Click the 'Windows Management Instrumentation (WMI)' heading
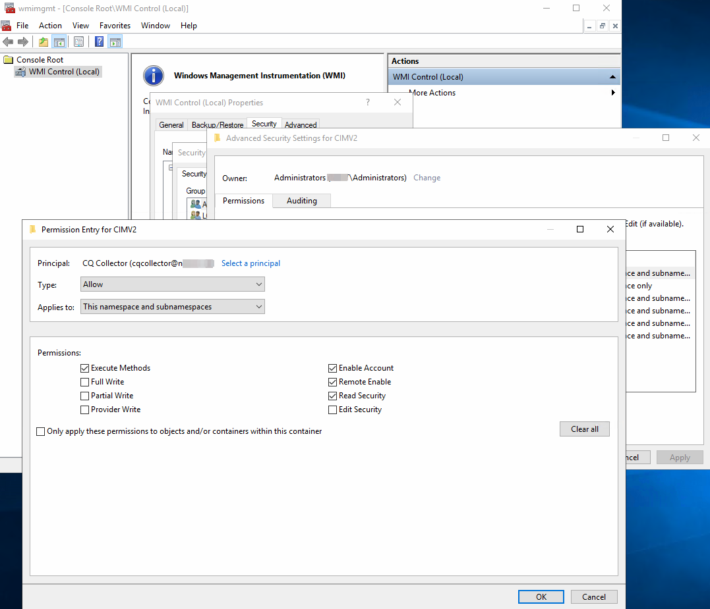 click(x=260, y=76)
